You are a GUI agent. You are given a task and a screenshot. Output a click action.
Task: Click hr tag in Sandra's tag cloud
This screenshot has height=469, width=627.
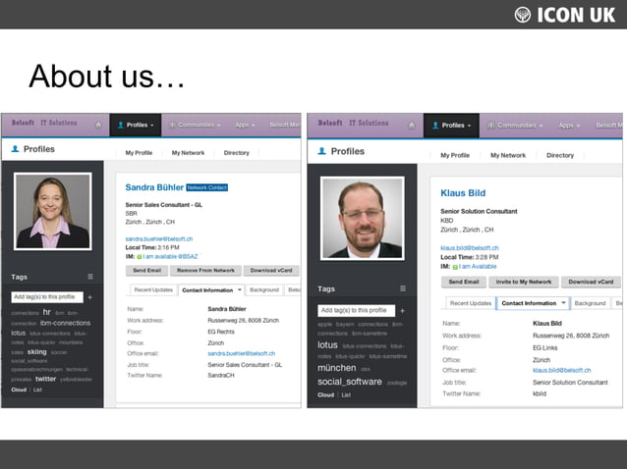coord(47,312)
